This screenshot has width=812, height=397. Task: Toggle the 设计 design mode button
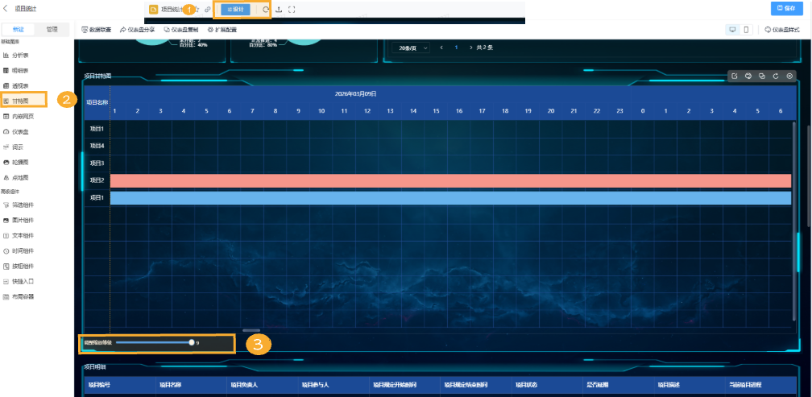[234, 10]
